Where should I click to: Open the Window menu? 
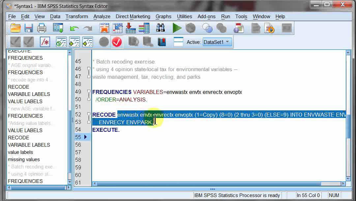coord(261,16)
